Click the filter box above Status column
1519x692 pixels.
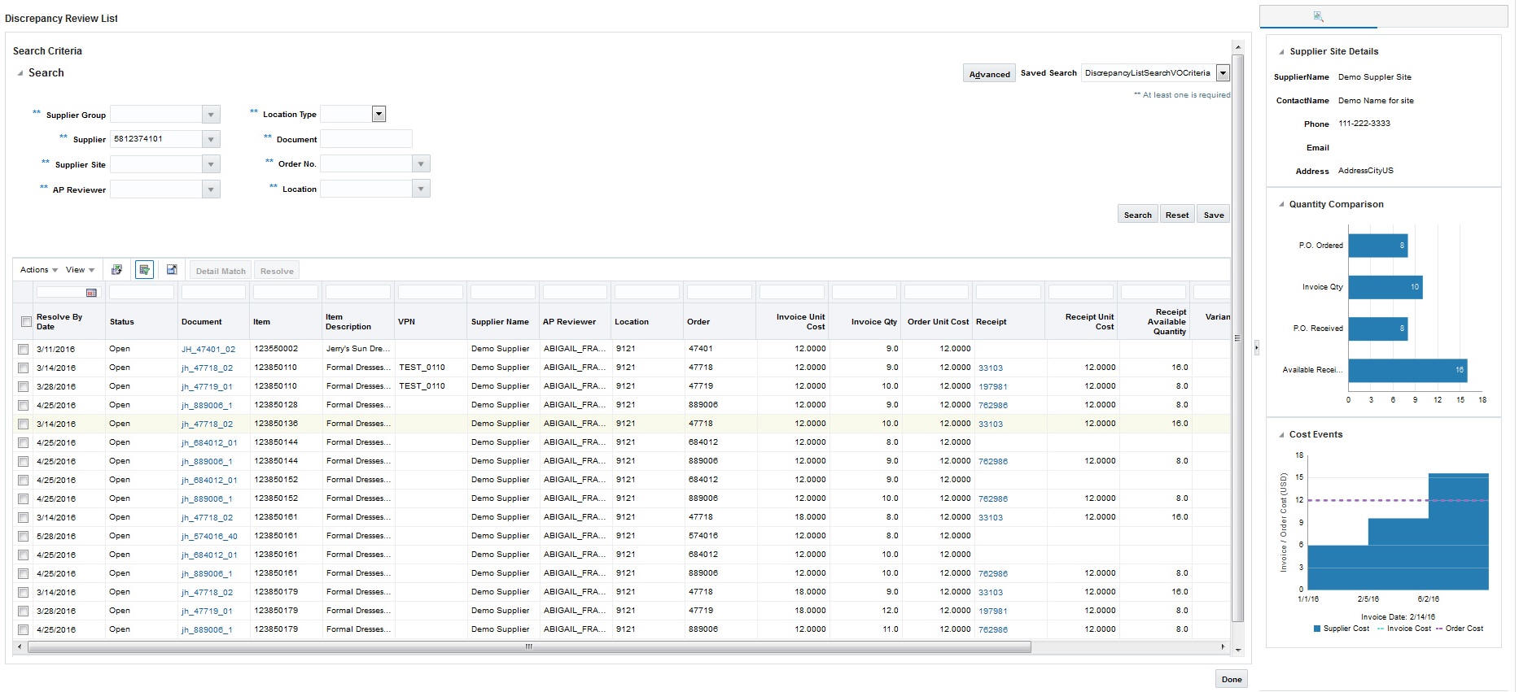[142, 292]
